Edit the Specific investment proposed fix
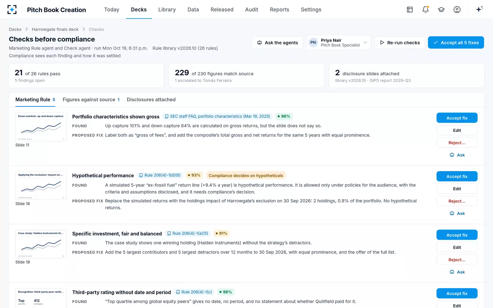The height and width of the screenshot is (308, 493). click(457, 247)
